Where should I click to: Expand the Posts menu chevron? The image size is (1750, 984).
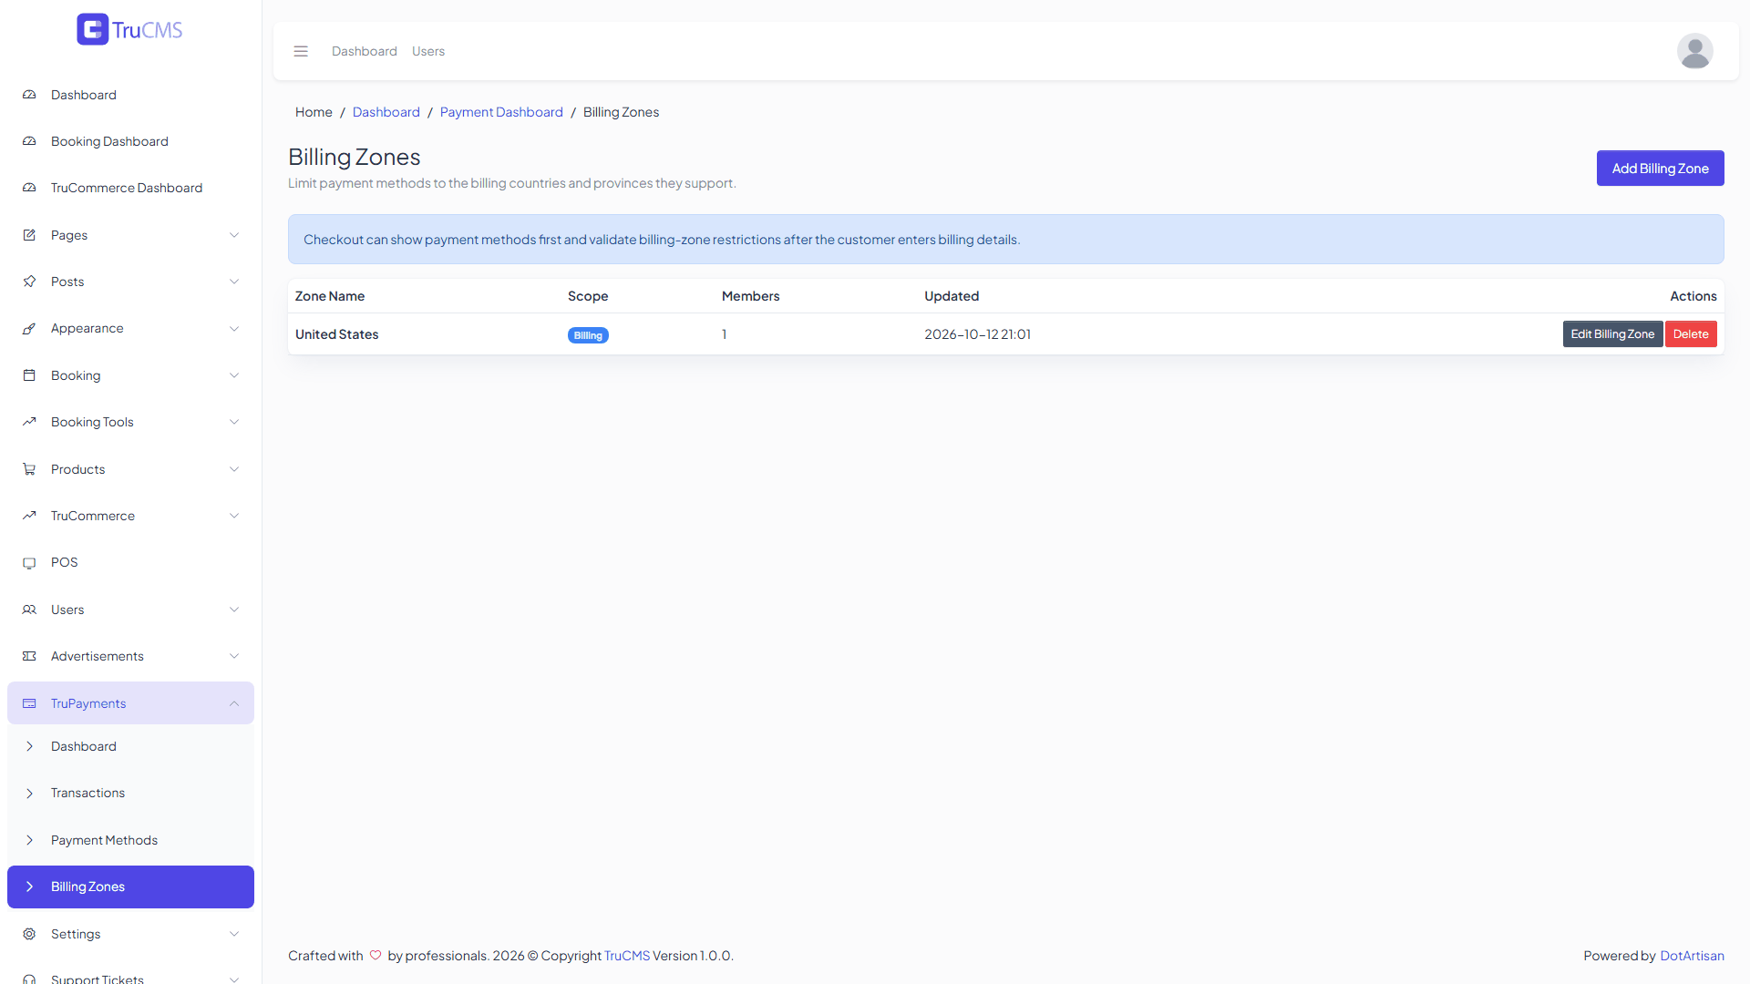coord(234,282)
